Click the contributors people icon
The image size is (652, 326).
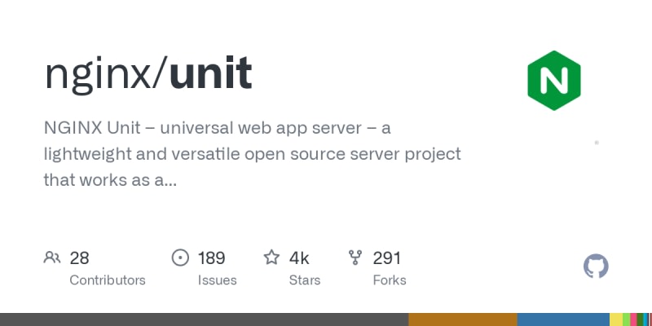tap(52, 258)
